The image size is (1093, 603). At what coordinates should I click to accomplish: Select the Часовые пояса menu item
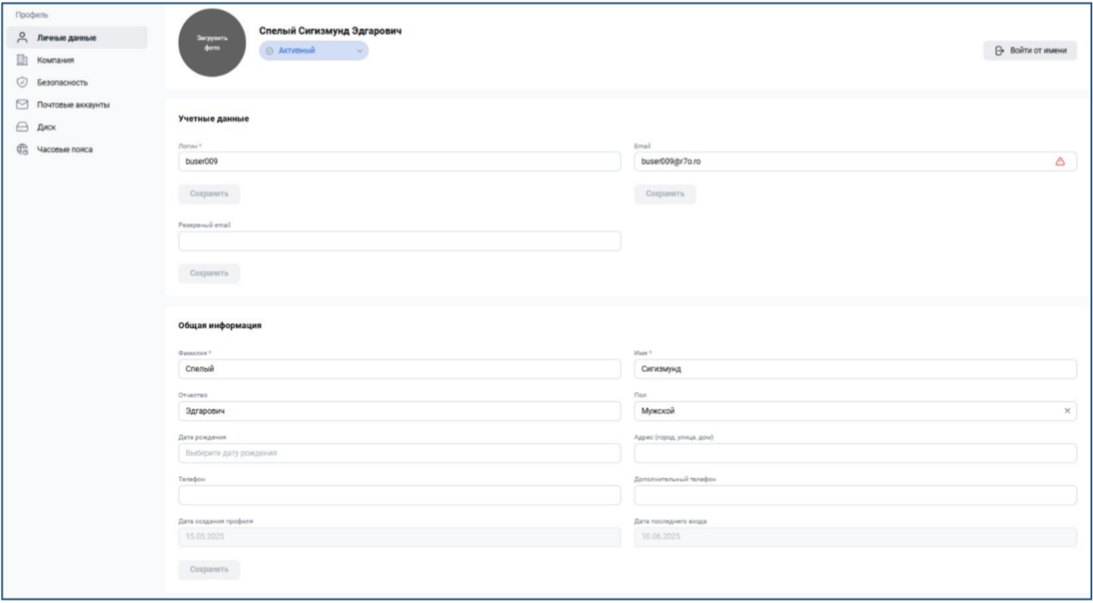coord(77,149)
